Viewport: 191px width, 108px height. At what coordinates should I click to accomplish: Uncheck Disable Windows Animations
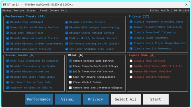8,72
